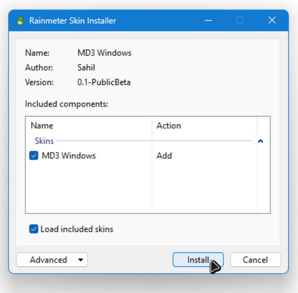Cancel the skin installation
This screenshot has height=293, width=298.
click(255, 260)
